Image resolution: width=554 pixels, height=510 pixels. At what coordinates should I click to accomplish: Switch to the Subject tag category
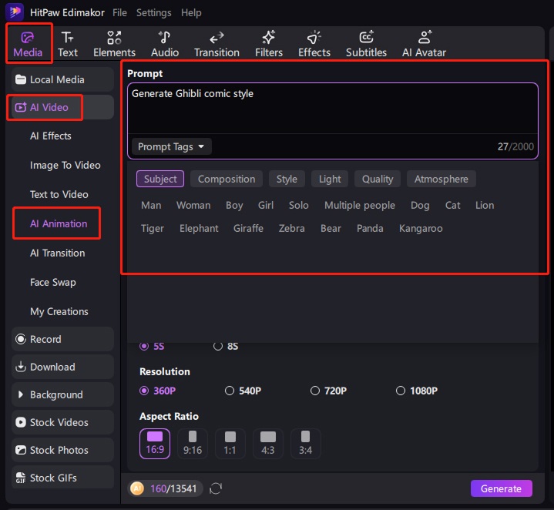(160, 179)
